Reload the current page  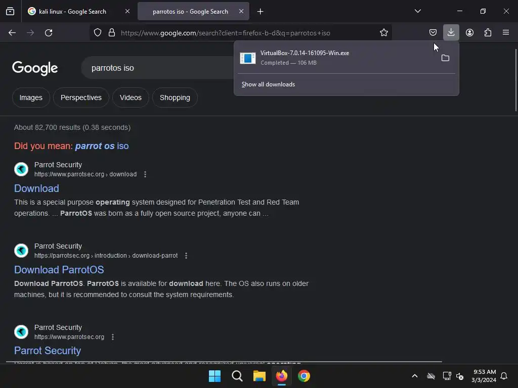click(x=49, y=33)
